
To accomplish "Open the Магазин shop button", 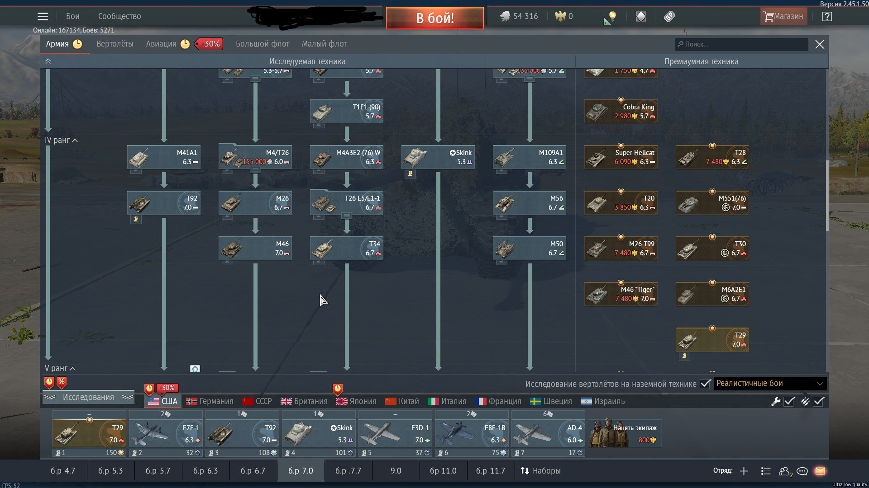I will point(783,17).
